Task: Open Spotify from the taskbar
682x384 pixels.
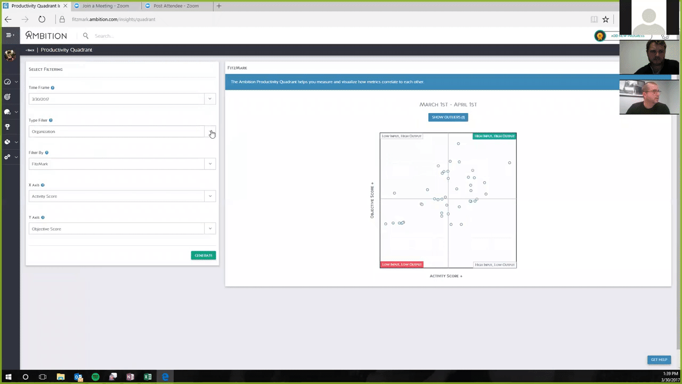Action: (x=95, y=377)
